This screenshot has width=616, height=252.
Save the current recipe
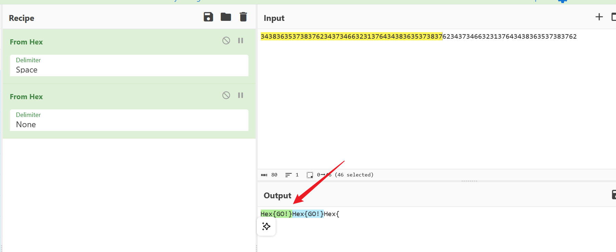pyautogui.click(x=208, y=17)
